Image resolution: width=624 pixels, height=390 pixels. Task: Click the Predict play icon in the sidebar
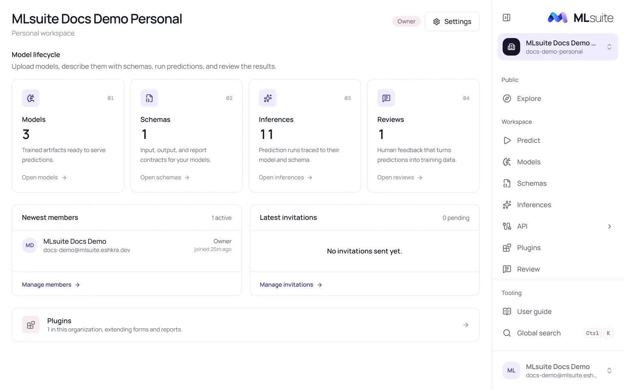coord(507,141)
